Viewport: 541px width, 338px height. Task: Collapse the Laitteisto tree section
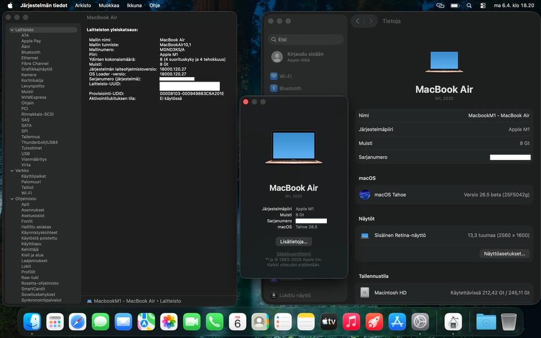(12, 30)
